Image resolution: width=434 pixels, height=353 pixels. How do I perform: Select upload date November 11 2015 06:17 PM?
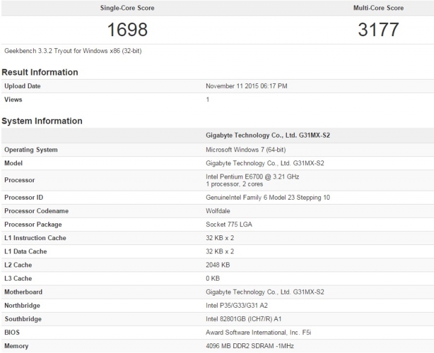pyautogui.click(x=247, y=86)
